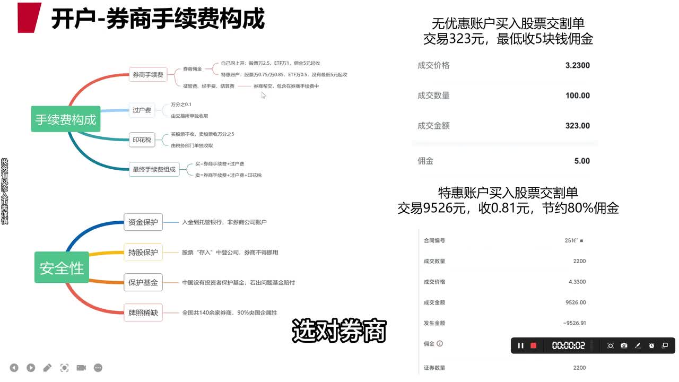Click the 证券数量 label
The image size is (679, 382).
434,368
